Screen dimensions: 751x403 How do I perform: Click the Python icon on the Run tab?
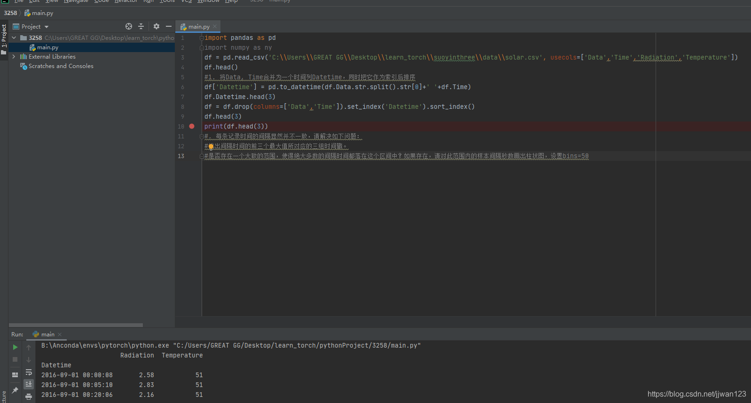click(36, 335)
